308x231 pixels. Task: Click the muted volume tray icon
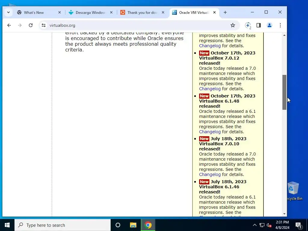(269, 225)
